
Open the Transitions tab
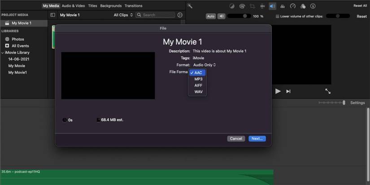[x=133, y=6]
